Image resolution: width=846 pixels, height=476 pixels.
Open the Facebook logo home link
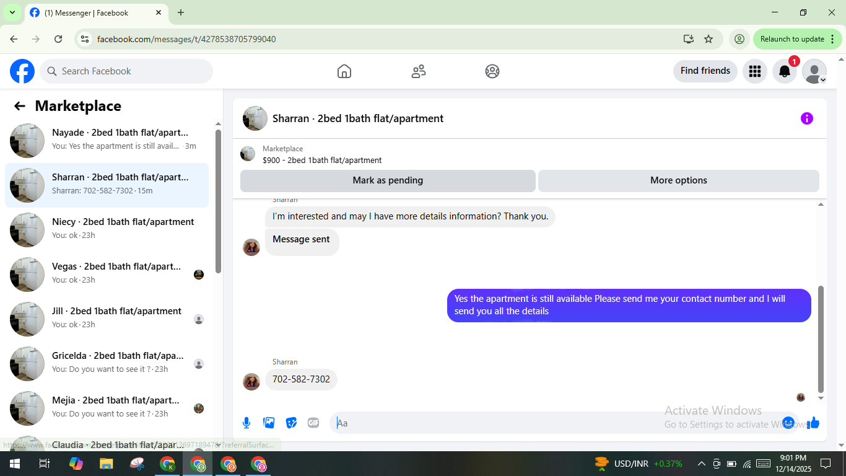(22, 71)
